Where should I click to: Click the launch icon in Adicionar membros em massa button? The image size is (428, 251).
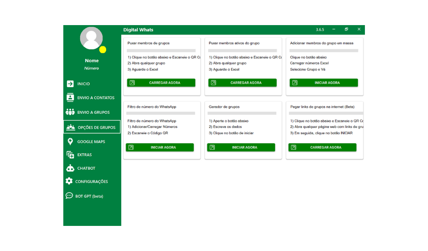295,82
